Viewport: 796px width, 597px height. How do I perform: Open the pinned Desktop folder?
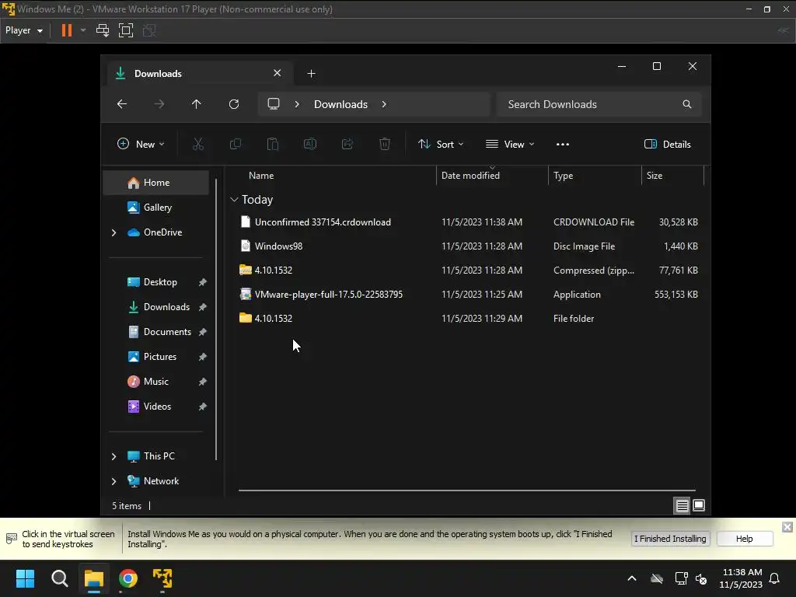159,282
